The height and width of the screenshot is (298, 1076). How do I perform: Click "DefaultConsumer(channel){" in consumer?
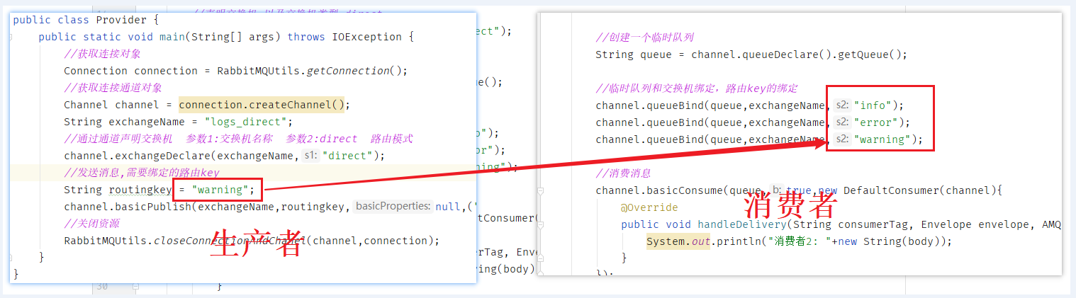[x=924, y=190]
